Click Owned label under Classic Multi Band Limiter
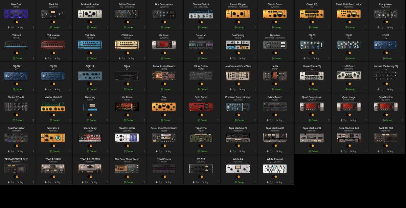 coord(351,27)
